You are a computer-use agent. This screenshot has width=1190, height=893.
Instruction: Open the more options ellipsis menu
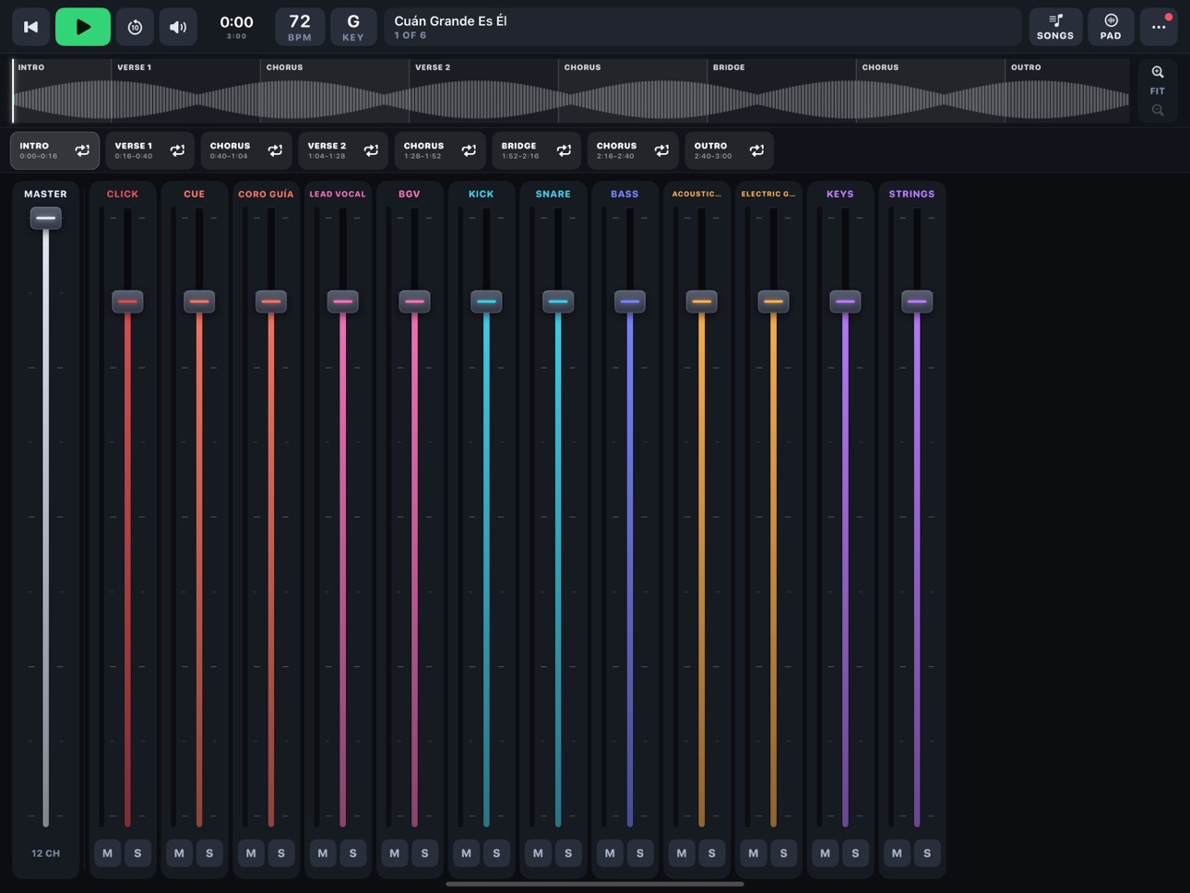pyautogui.click(x=1159, y=27)
